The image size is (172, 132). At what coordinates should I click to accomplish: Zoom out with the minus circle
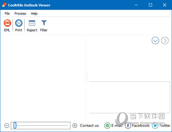7,125
